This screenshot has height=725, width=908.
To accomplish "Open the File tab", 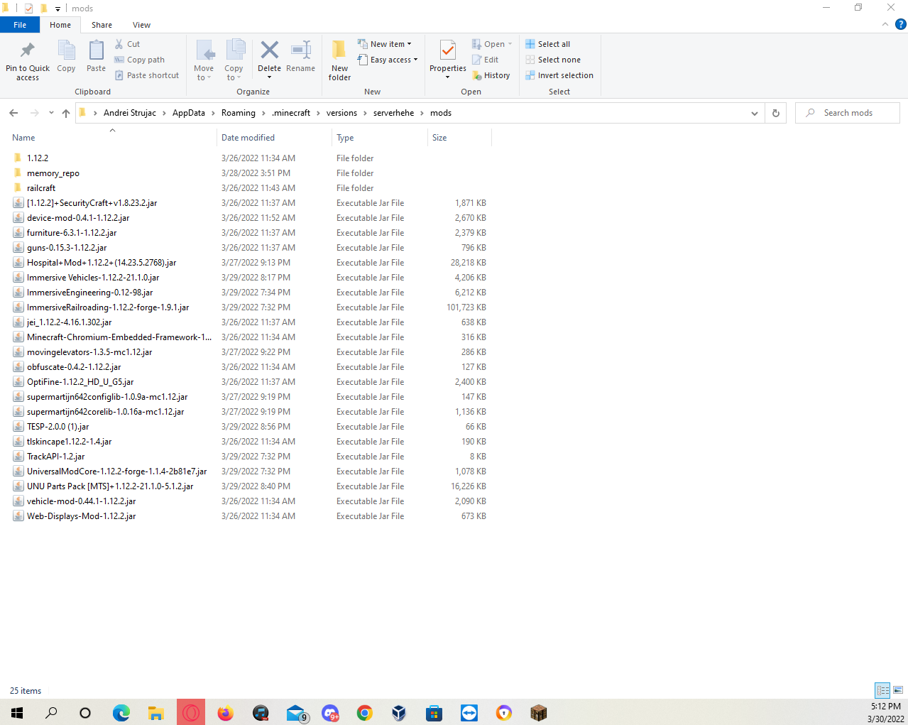I will coord(20,25).
